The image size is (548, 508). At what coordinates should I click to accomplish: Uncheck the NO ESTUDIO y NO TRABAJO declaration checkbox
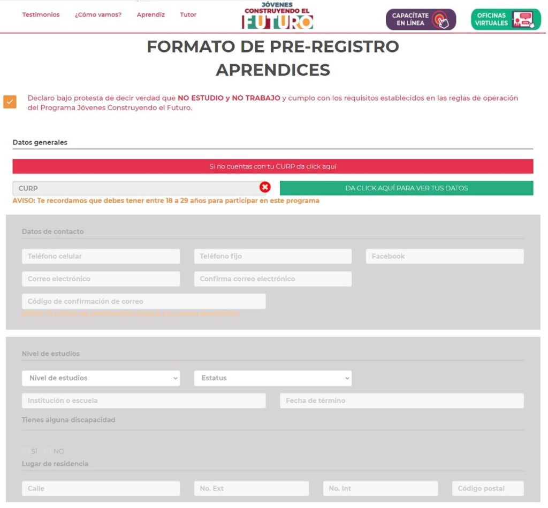tap(10, 102)
